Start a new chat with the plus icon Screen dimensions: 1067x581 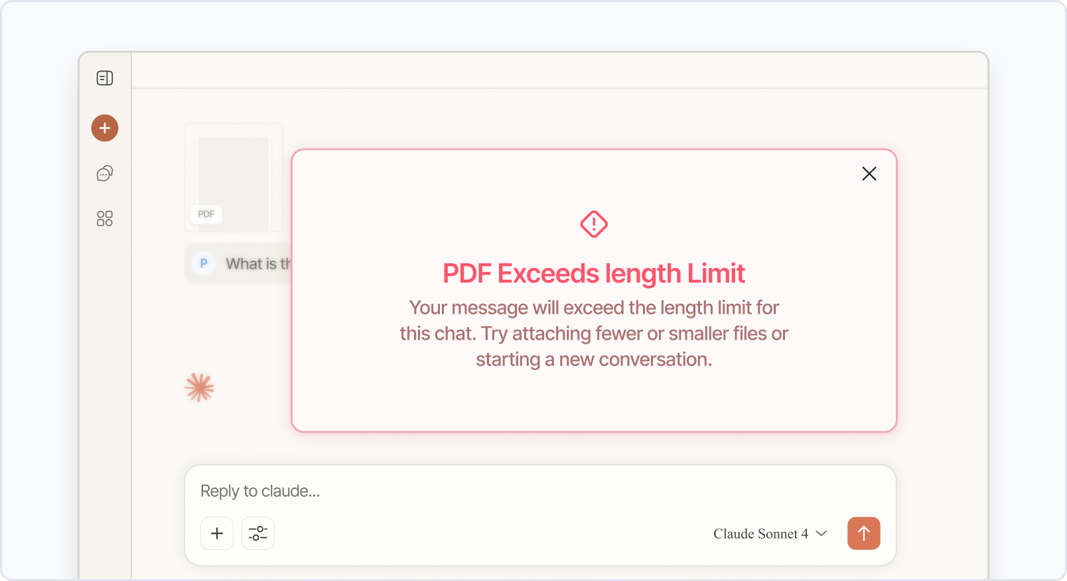[104, 127]
